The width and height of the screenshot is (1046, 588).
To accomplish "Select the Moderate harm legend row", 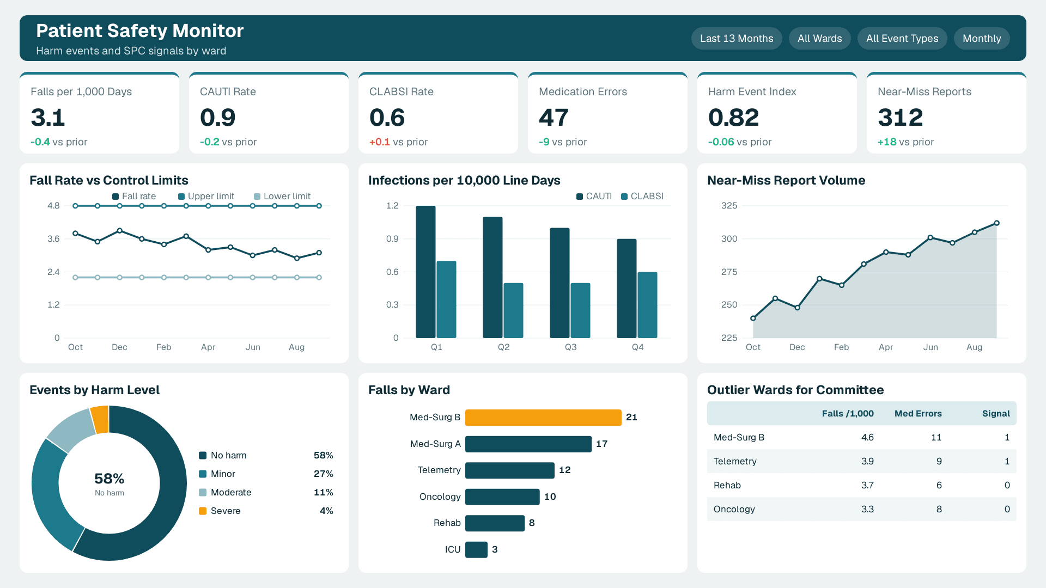I will point(266,492).
